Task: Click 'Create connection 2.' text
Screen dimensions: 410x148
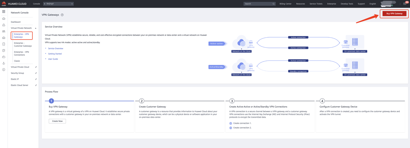Action: pyautogui.click(x=242, y=128)
